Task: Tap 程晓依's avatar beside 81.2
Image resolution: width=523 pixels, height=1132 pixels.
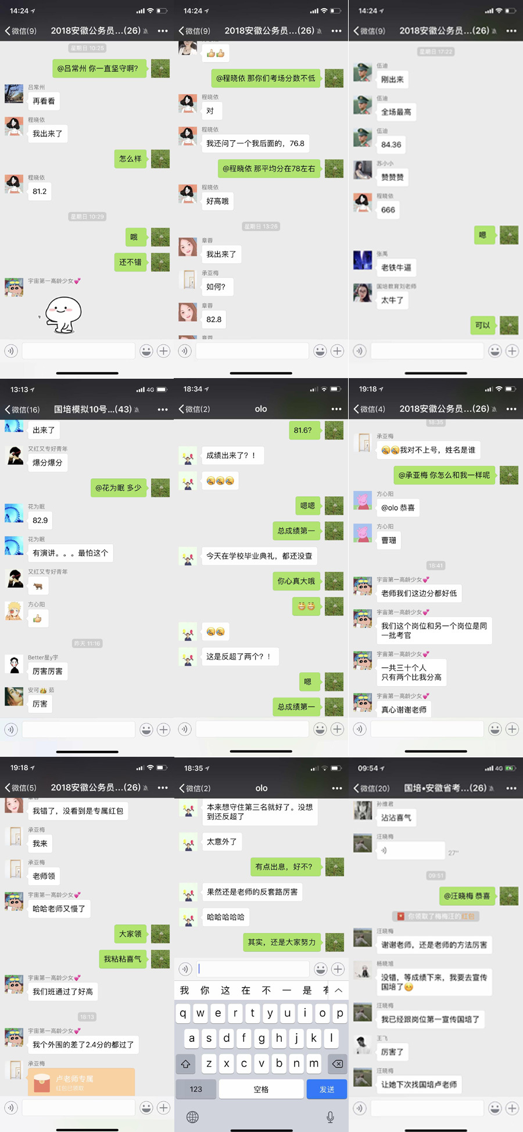Action: coord(14,184)
